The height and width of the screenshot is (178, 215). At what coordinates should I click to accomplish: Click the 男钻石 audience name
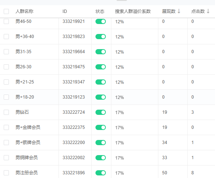coord(22,112)
